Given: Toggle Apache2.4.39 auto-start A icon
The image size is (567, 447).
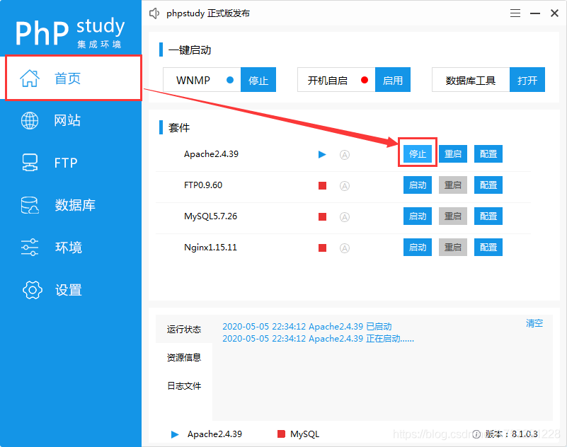Looking at the screenshot, I should [x=345, y=155].
